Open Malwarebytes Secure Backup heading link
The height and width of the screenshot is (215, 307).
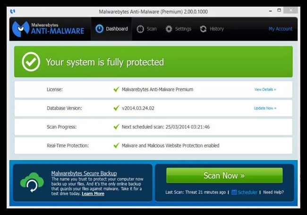click(84, 173)
